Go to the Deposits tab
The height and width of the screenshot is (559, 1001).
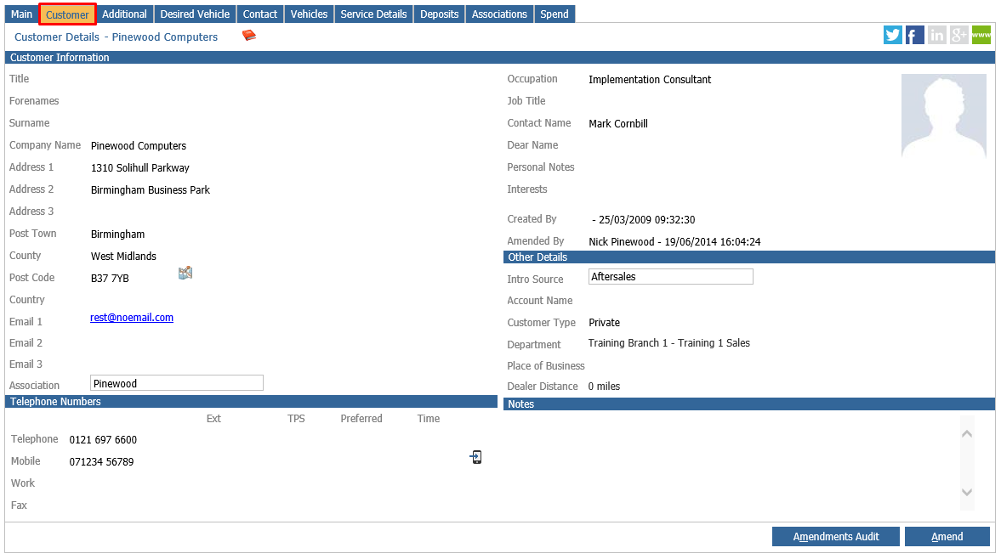pyautogui.click(x=439, y=14)
